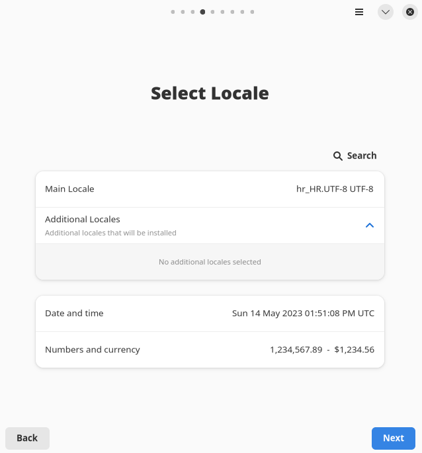Click the fifth page indicator dot
The image size is (422, 453).
[212, 12]
